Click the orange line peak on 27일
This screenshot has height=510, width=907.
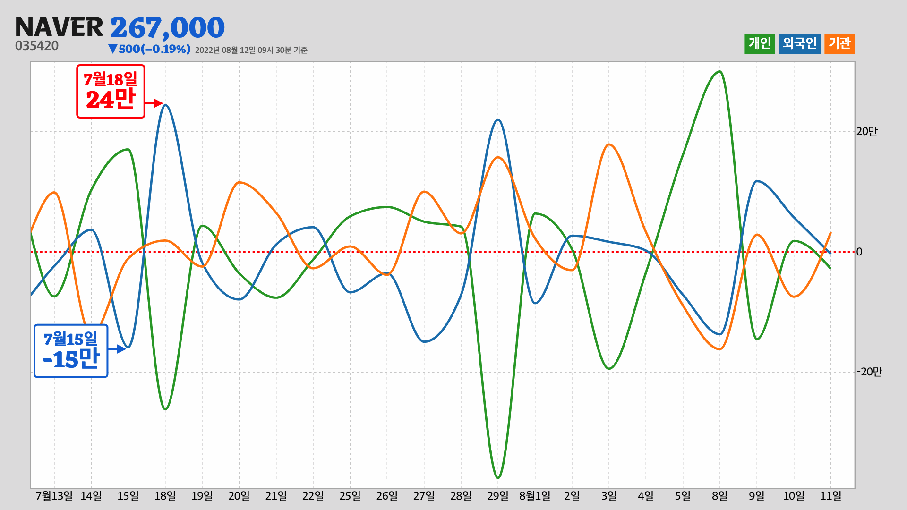pos(424,192)
